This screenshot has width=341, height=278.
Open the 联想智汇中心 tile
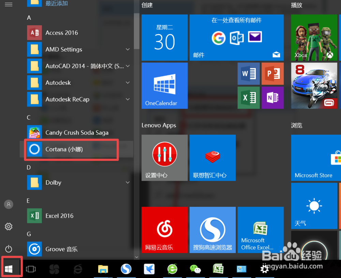[x=213, y=158]
